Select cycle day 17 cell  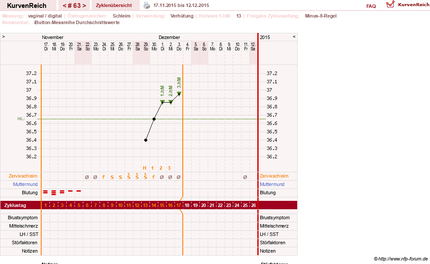178,205
